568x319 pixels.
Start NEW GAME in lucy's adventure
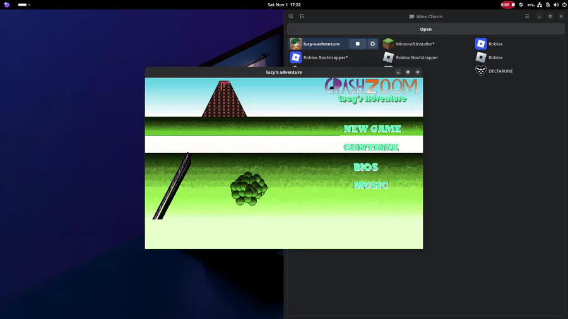372,129
